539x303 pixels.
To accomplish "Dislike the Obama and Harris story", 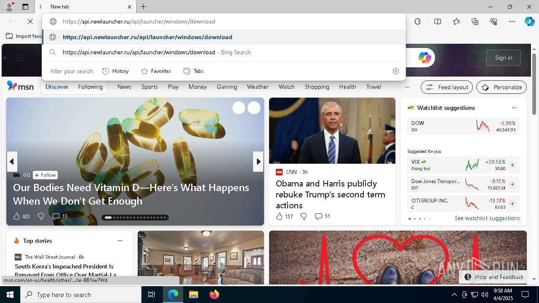I will pos(304,216).
